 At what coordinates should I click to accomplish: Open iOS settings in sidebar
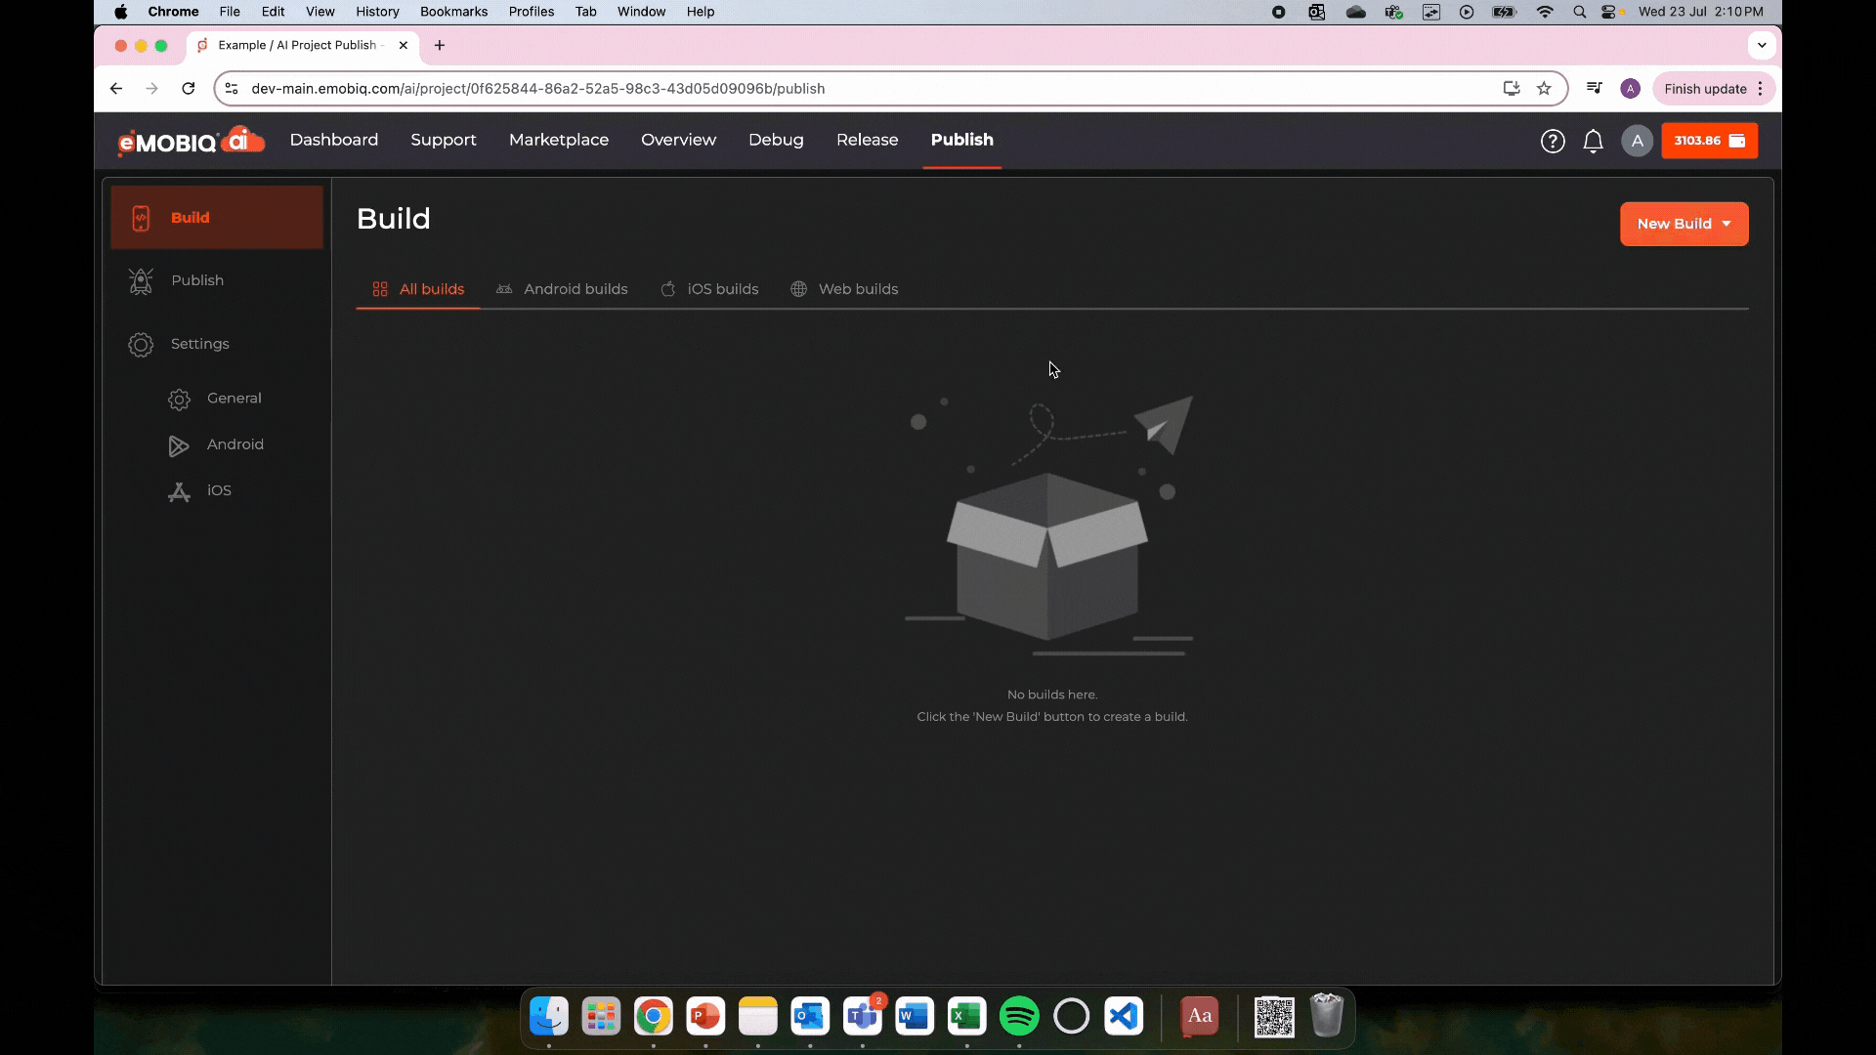pyautogui.click(x=219, y=490)
